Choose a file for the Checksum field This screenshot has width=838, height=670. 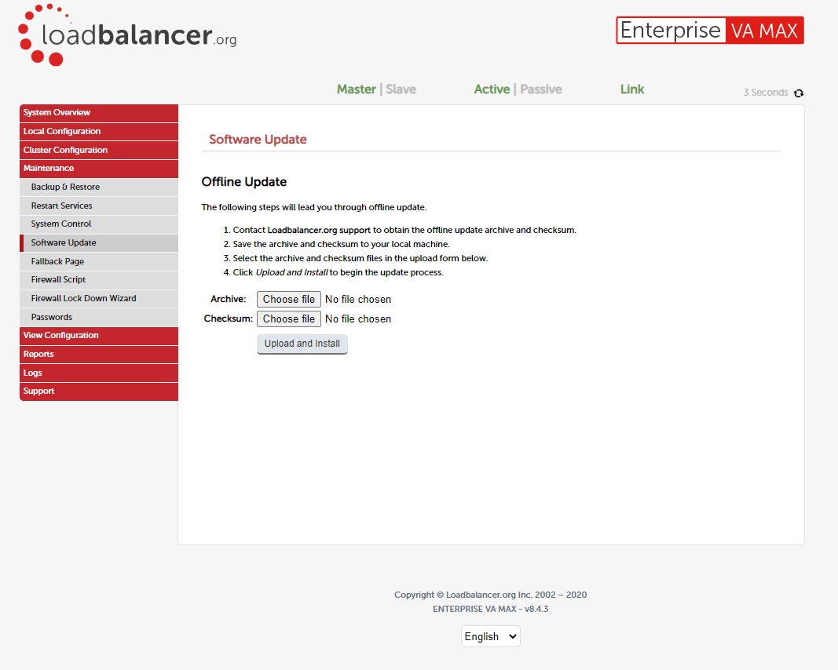[288, 319]
